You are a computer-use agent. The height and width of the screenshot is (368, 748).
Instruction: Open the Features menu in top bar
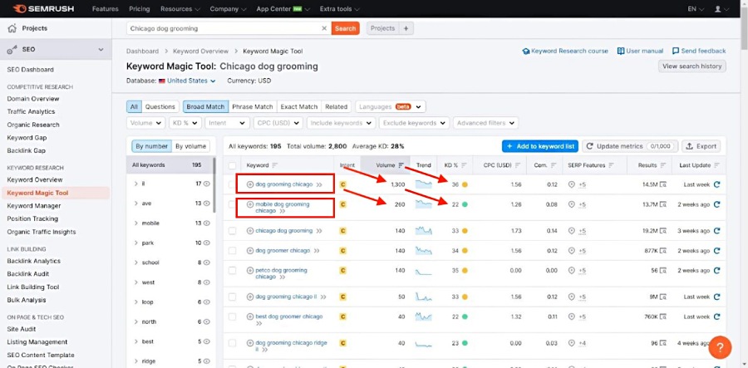pyautogui.click(x=105, y=9)
